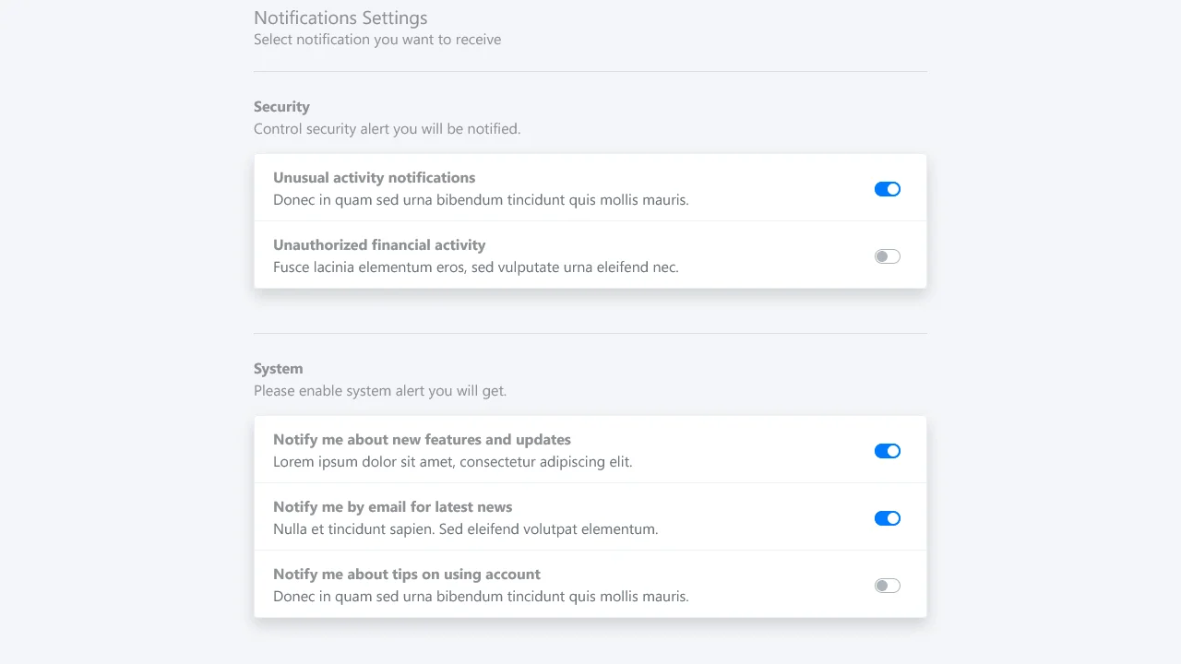Viewport: 1181px width, 664px height.
Task: Select the System section header
Action: click(278, 368)
